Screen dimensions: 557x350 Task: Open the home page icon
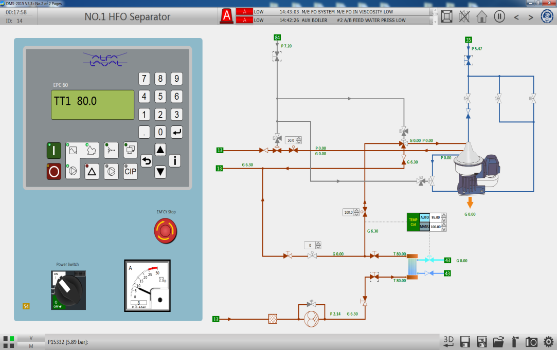(x=481, y=16)
